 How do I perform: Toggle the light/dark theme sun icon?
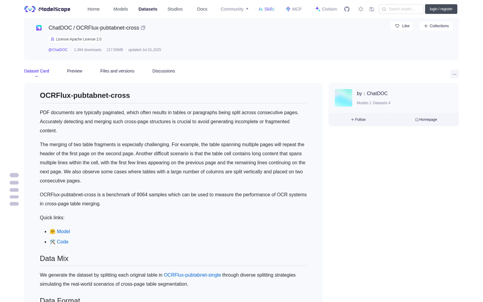361,9
